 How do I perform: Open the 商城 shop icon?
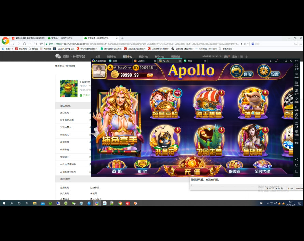click(117, 167)
